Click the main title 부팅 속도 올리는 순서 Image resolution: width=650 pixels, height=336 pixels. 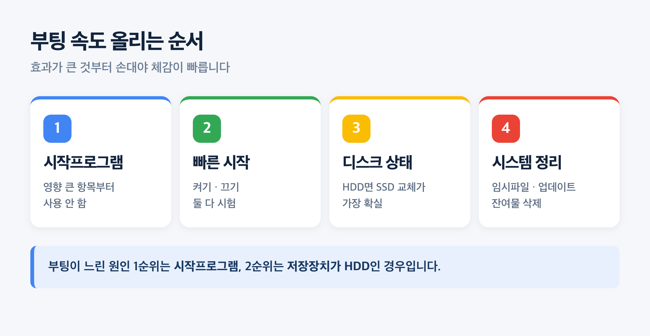(x=117, y=41)
